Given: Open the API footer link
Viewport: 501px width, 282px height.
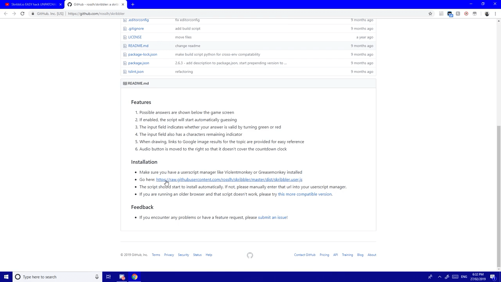Looking at the screenshot, I should [x=335, y=255].
